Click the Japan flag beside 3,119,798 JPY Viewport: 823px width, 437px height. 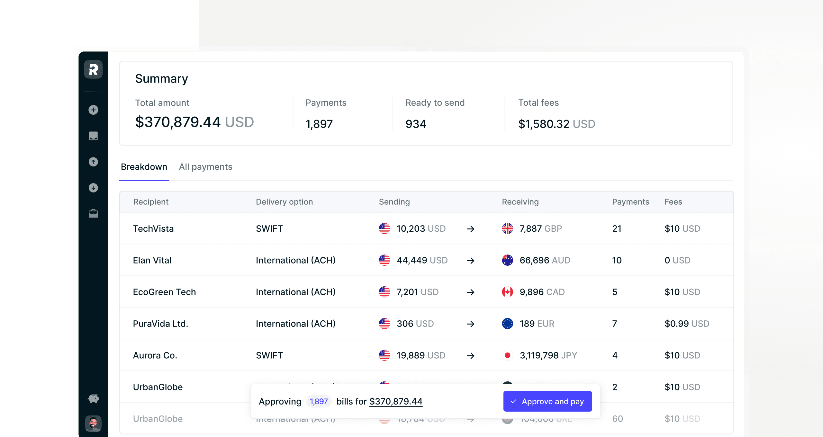coord(507,355)
